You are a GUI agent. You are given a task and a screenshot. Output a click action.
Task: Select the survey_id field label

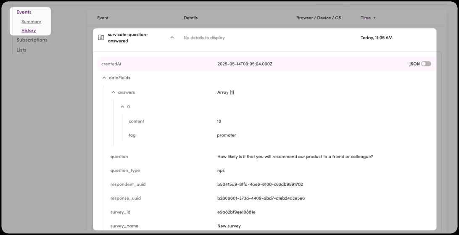[x=120, y=212]
